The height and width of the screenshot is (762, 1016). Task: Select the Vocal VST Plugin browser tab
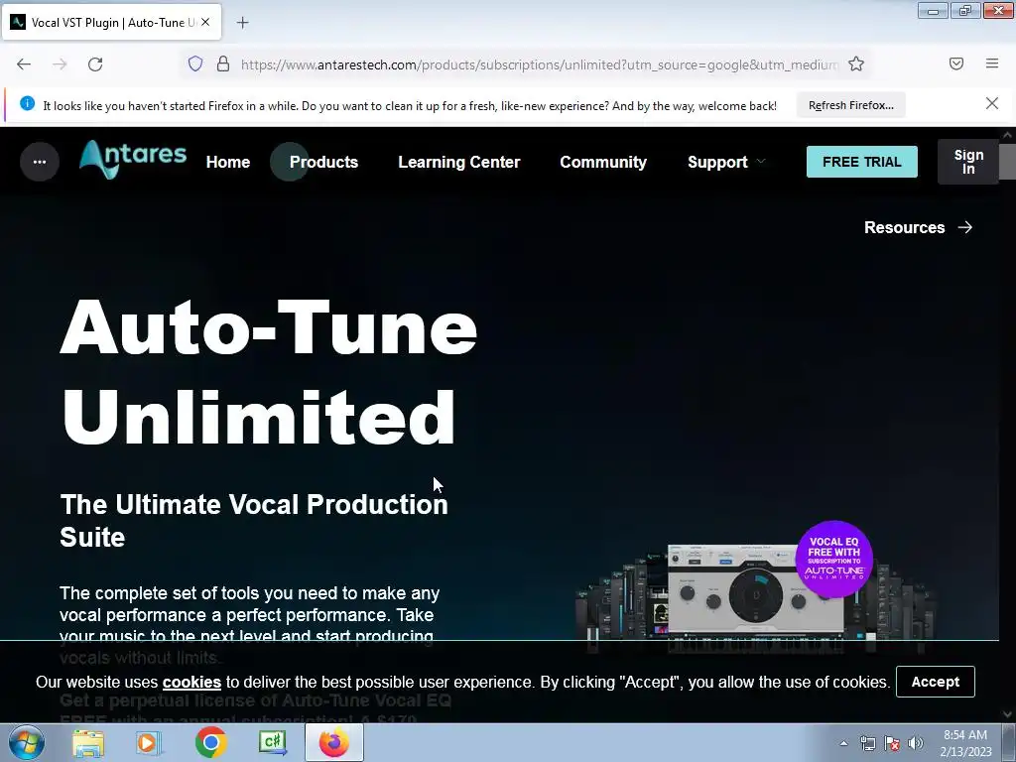pyautogui.click(x=111, y=22)
